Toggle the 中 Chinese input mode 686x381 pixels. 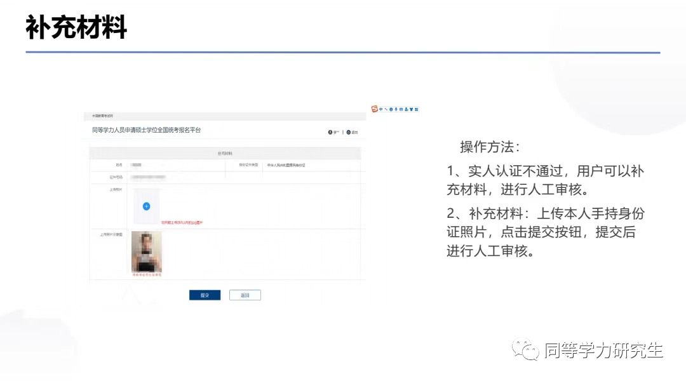coord(380,109)
